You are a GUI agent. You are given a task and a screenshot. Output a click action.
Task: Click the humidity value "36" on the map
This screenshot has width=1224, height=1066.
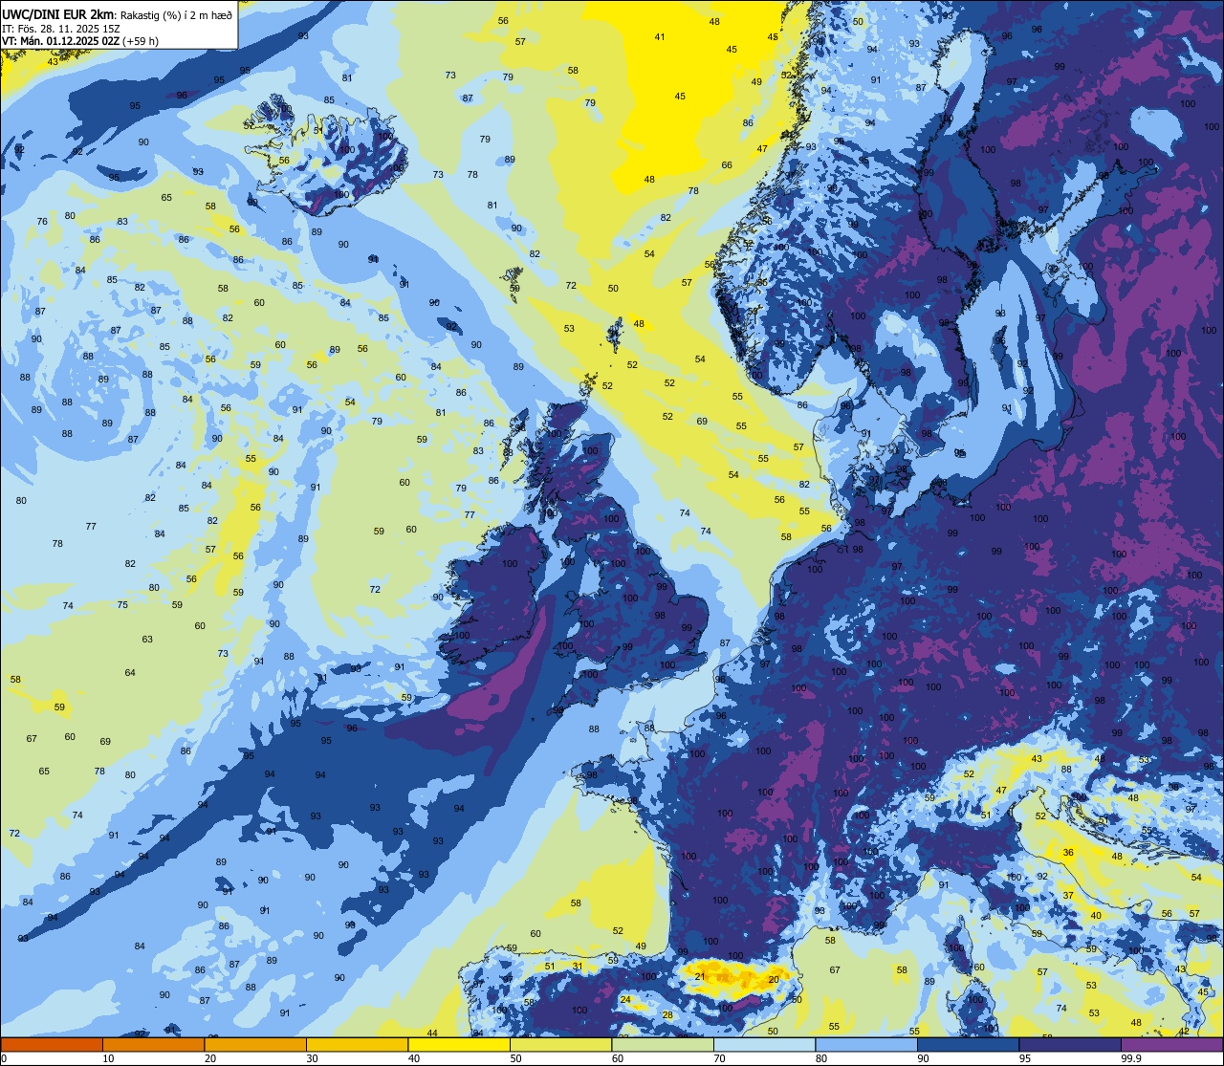[x=1068, y=853]
